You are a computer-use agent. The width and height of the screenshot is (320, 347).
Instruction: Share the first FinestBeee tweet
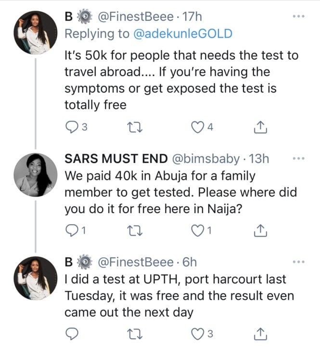pyautogui.click(x=259, y=128)
